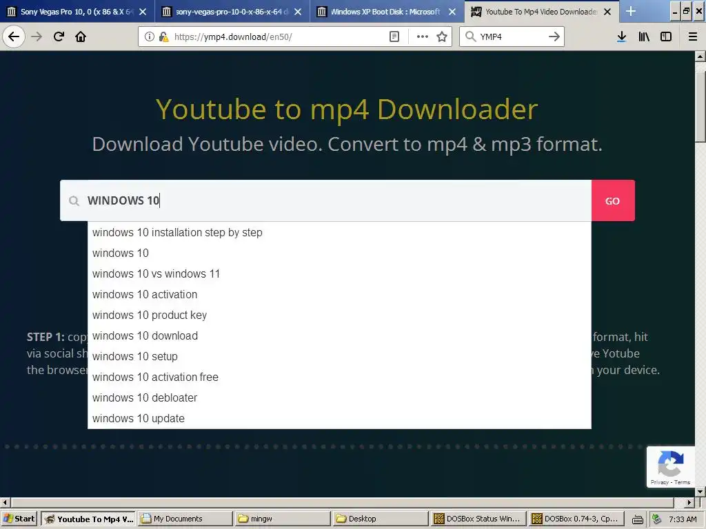Click the vertical scrollbar down arrow

(700, 492)
